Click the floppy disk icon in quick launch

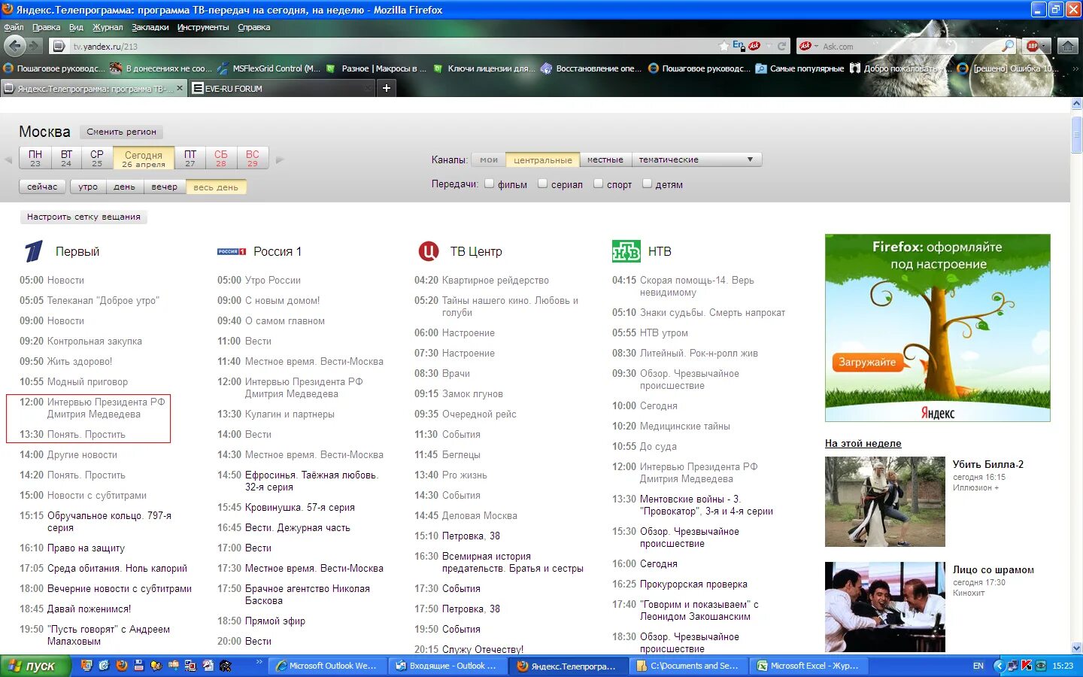[138, 666]
